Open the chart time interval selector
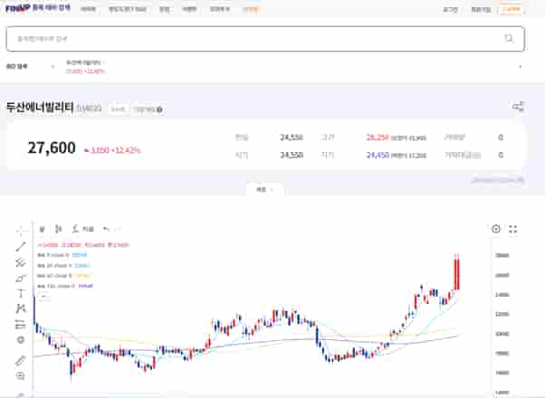This screenshot has width=545, height=398. pos(42,229)
